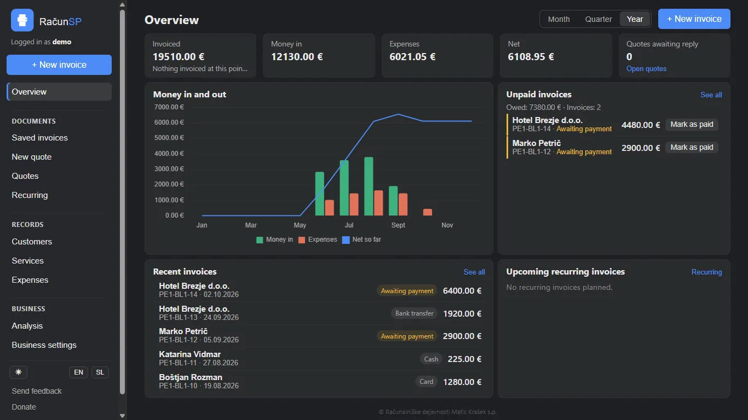Open Business settings in the sidebar
This screenshot has width=748, height=420.
tap(59, 345)
